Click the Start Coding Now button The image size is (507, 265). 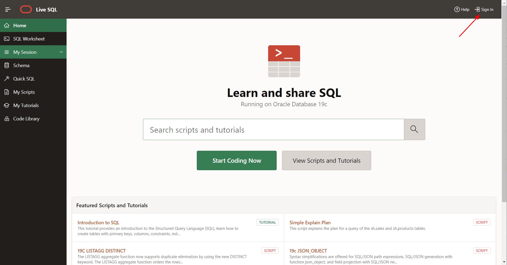237,160
